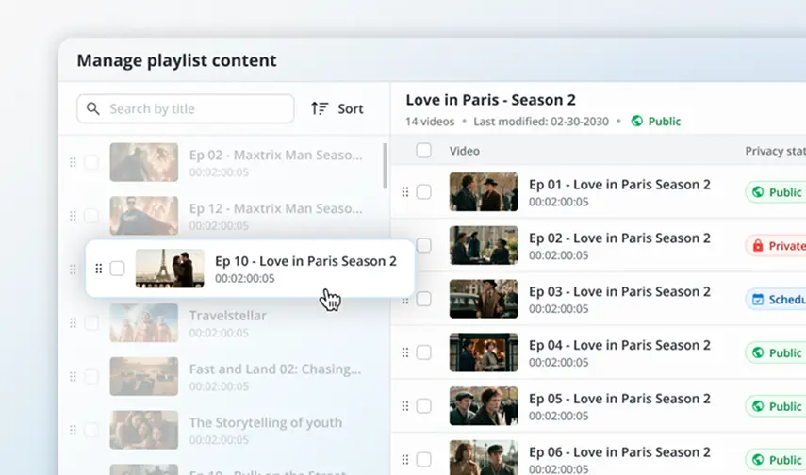This screenshot has width=806, height=475.
Task: Click the Ep 06 - Love in Paris title
Action: click(619, 452)
